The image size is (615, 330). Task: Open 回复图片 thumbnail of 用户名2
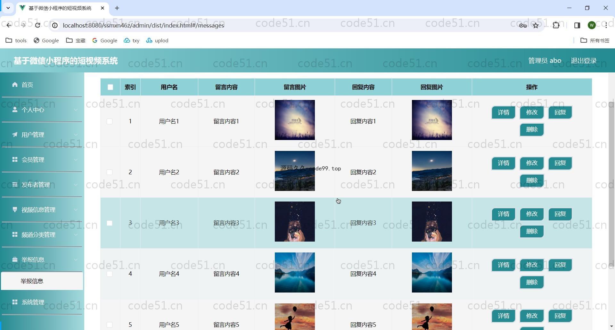point(432,171)
